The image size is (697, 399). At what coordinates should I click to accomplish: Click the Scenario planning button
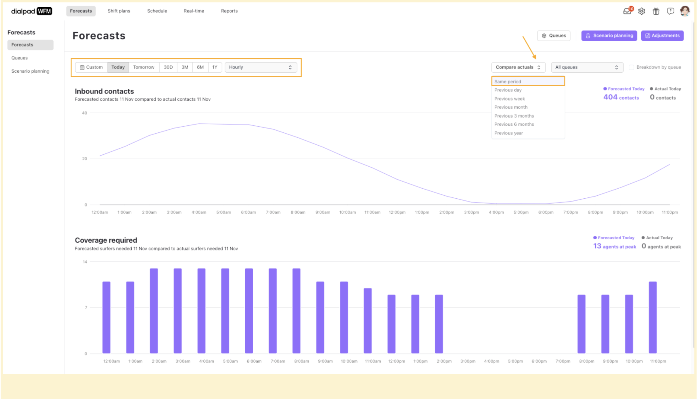tap(609, 35)
